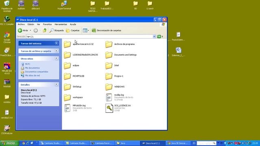Viewport: 260px width, 146px height.
Task: Select the SWSetup folder
Action: click(x=73, y=87)
